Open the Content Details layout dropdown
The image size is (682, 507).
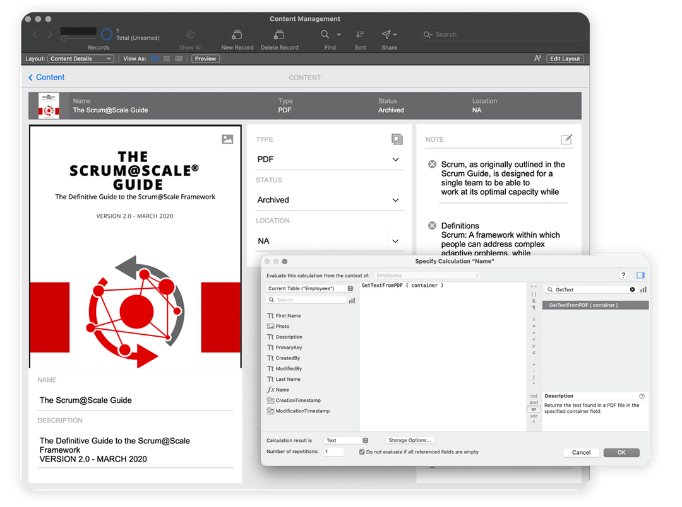[x=80, y=58]
